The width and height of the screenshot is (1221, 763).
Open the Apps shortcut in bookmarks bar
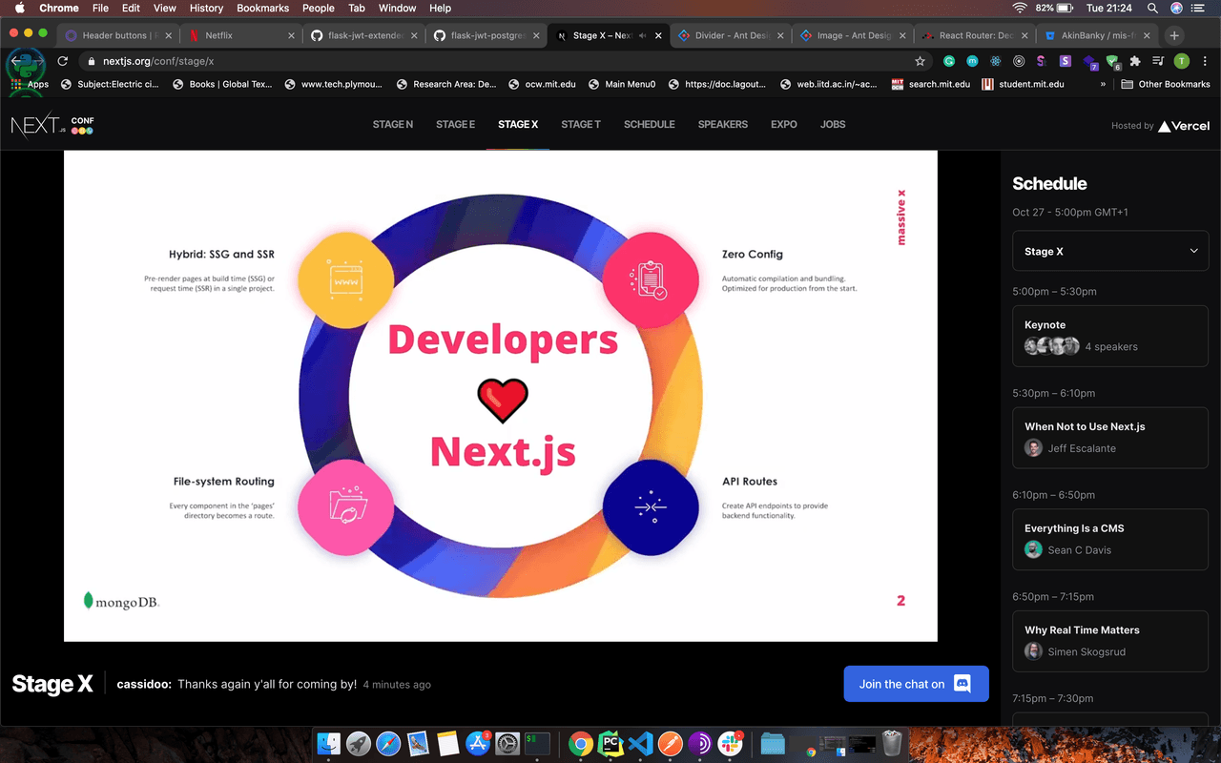pos(30,84)
